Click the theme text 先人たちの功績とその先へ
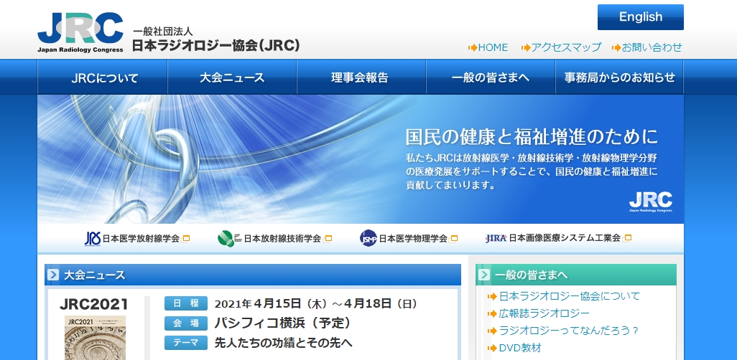 point(284,343)
